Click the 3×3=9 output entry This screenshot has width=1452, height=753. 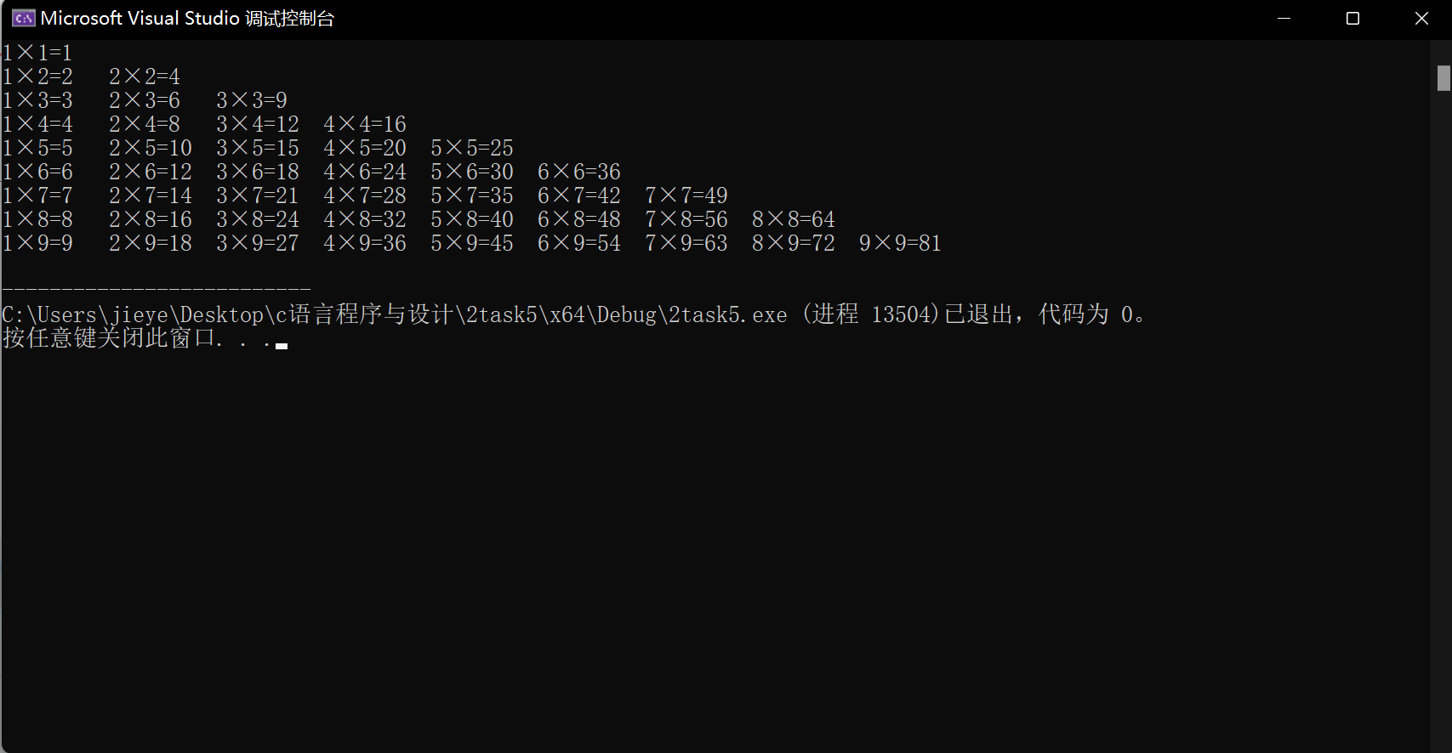coord(251,100)
